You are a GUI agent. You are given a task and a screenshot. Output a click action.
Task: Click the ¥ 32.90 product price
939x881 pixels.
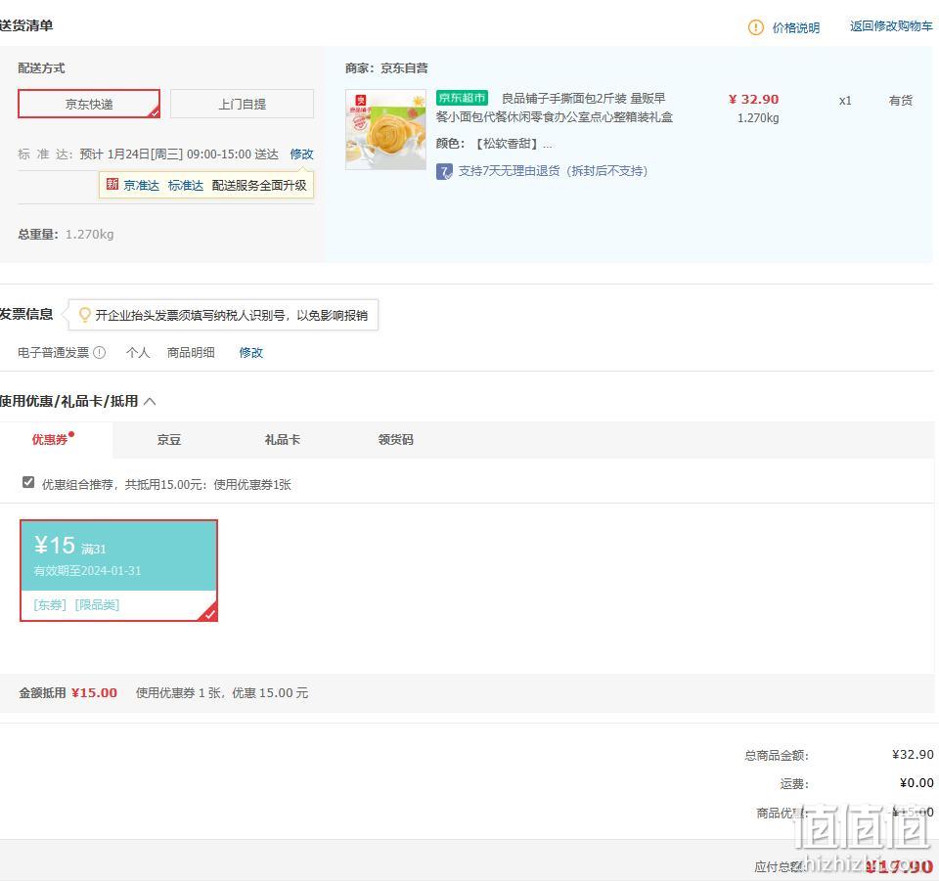click(753, 100)
